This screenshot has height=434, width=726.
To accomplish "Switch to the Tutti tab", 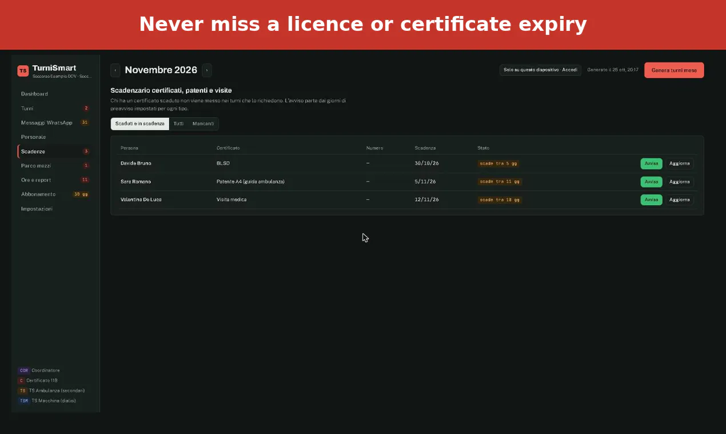I will coord(178,124).
